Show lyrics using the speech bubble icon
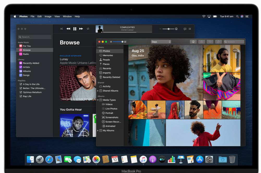Screen dimensions: 261x173 185,29
